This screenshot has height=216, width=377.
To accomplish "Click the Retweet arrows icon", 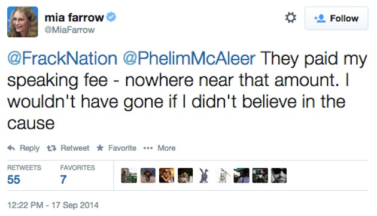I will pos(51,148).
